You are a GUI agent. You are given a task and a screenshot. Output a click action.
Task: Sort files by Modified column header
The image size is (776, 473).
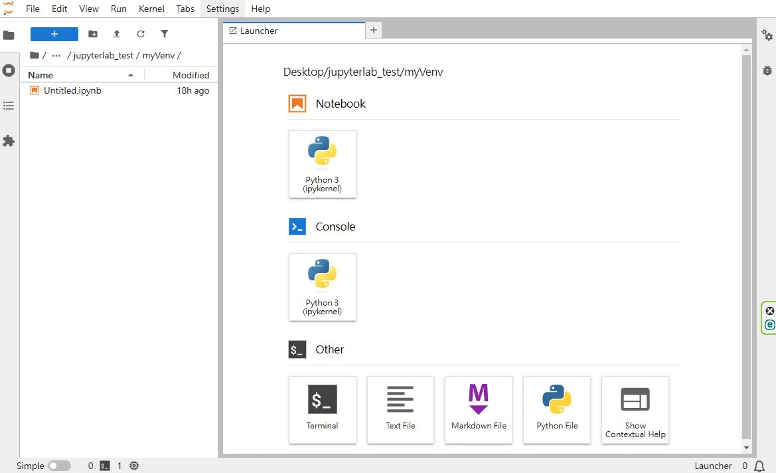tap(191, 75)
